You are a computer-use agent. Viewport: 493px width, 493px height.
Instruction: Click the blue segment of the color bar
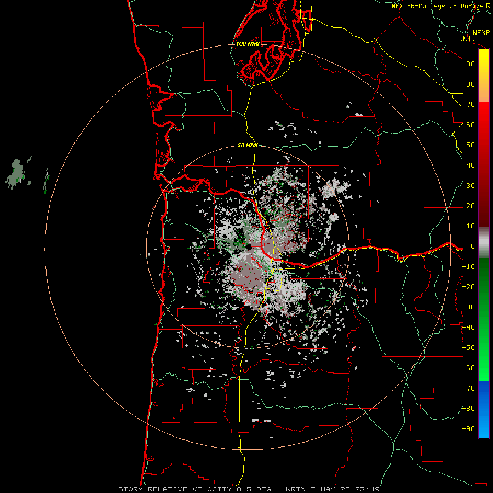[484, 410]
